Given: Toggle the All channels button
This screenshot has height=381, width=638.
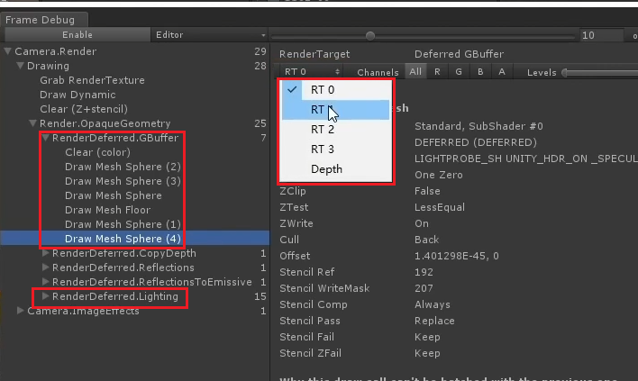Looking at the screenshot, I should 415,71.
